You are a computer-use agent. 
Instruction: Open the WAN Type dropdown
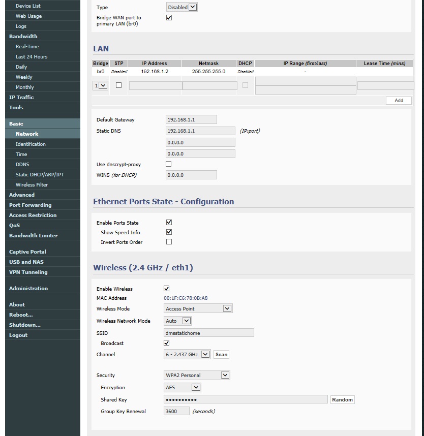(x=181, y=7)
